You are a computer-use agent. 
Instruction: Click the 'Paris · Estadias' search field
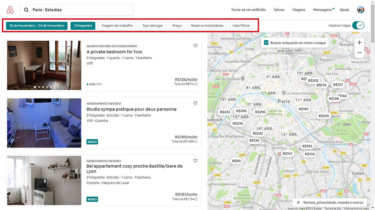pyautogui.click(x=77, y=10)
